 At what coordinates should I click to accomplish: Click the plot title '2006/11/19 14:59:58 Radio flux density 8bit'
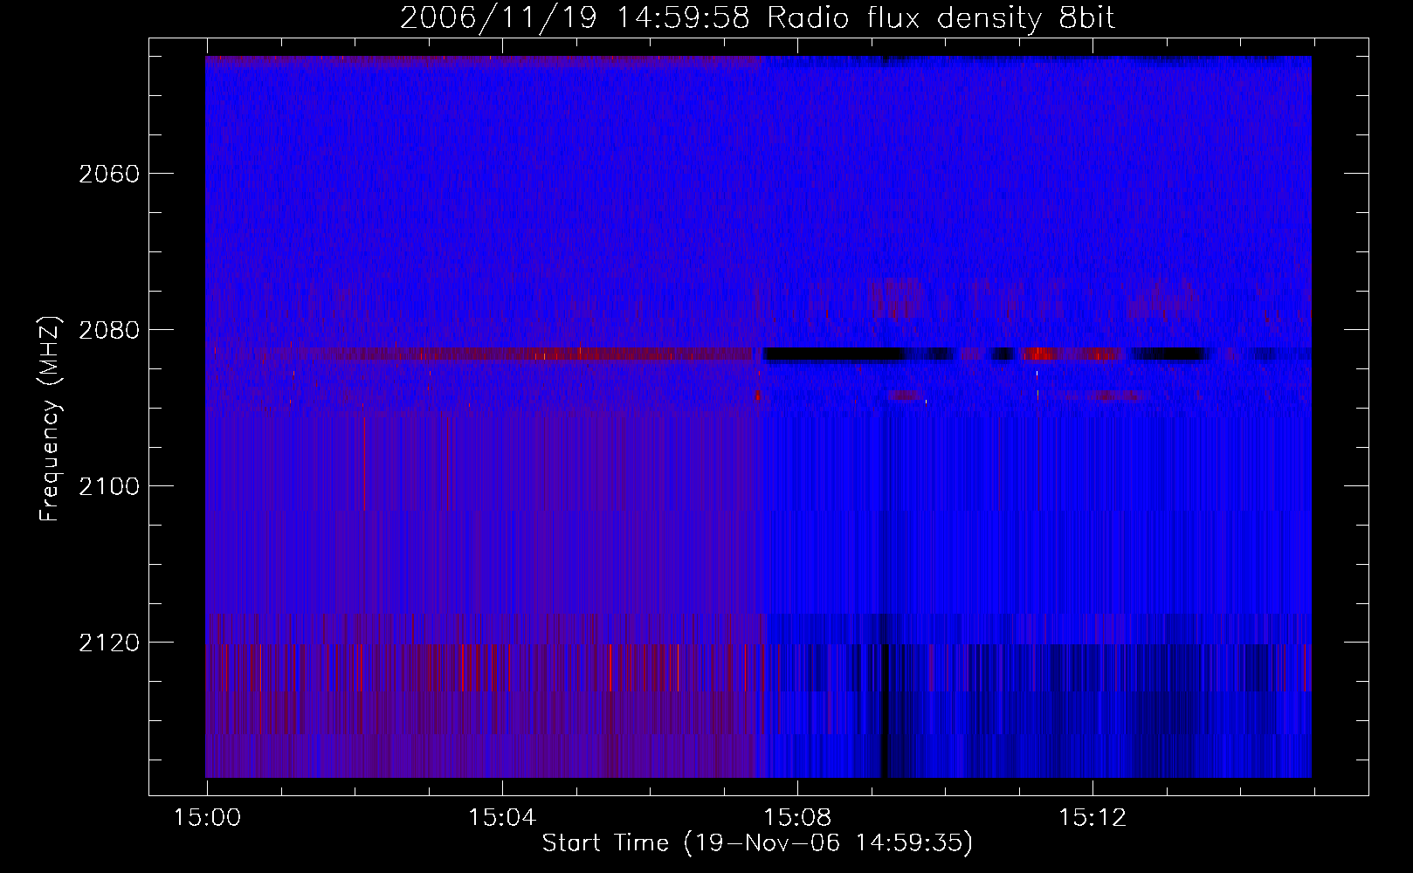(x=758, y=17)
